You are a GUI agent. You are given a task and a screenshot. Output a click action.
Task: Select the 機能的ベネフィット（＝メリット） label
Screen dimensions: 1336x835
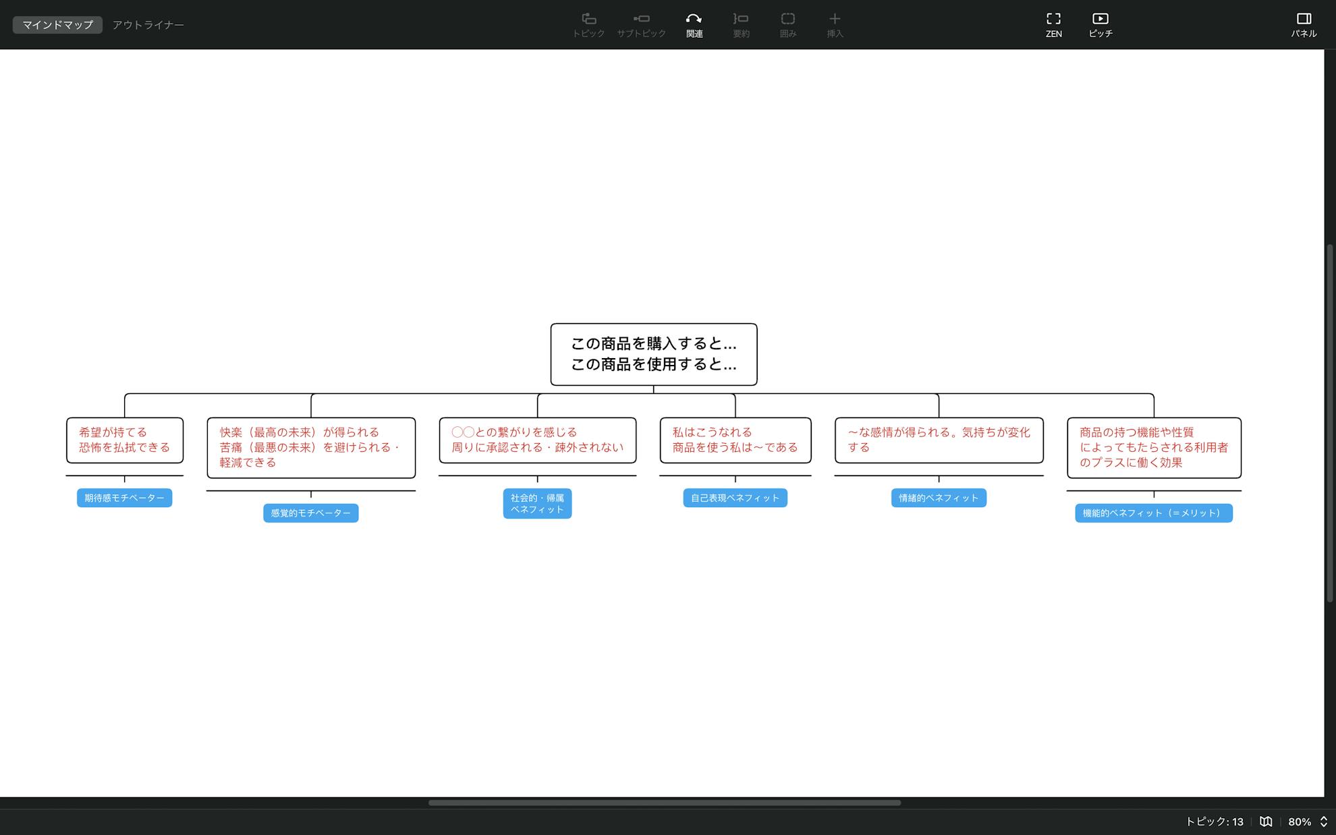coord(1153,513)
